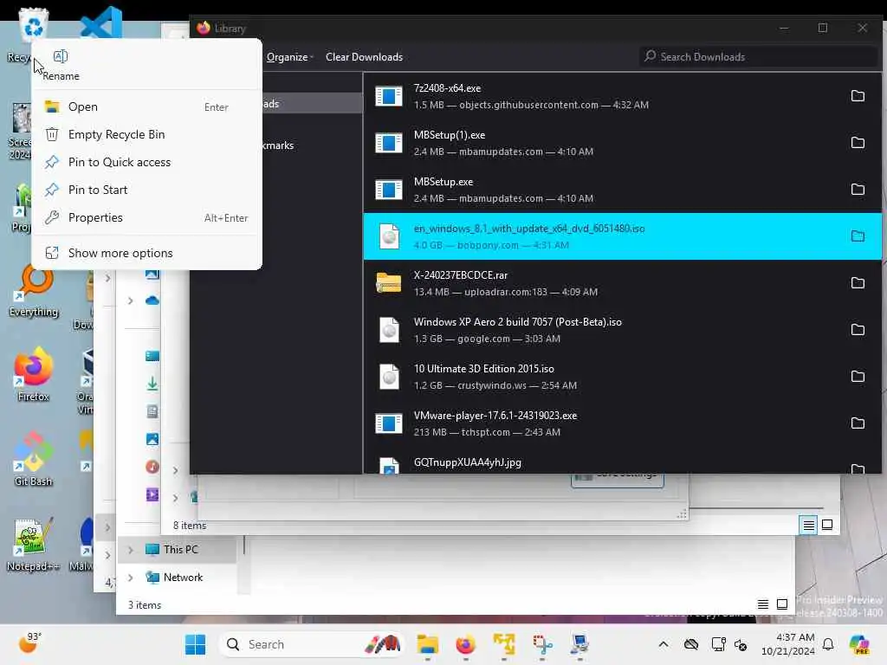Viewport: 887px width, 665px height.
Task: Focus the Search Downloads field
Action: (x=759, y=56)
